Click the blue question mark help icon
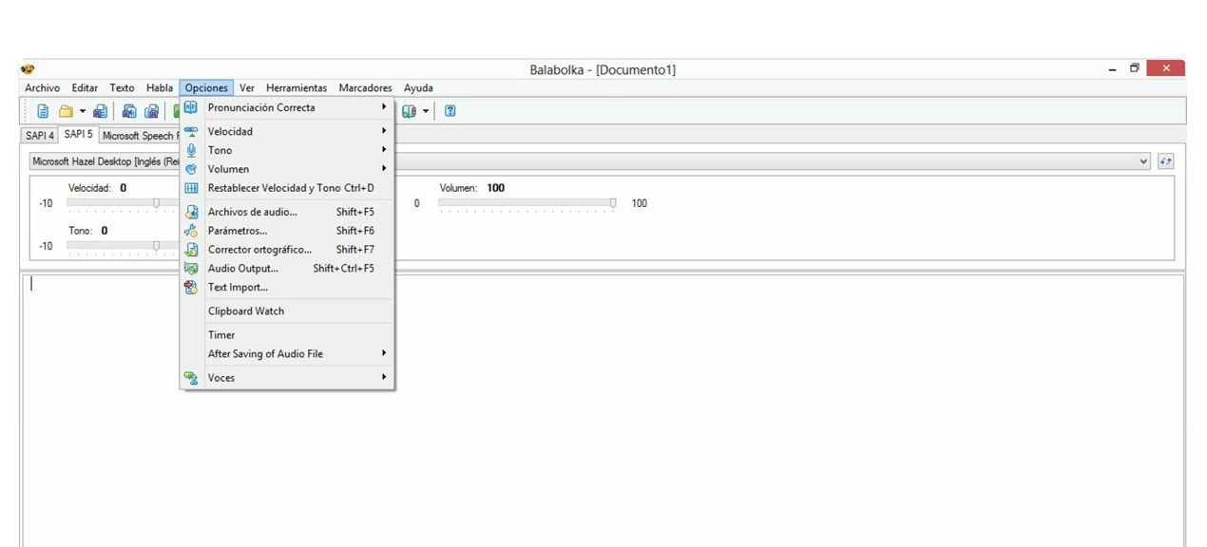Screen dimensions: 1207x547 tap(450, 111)
